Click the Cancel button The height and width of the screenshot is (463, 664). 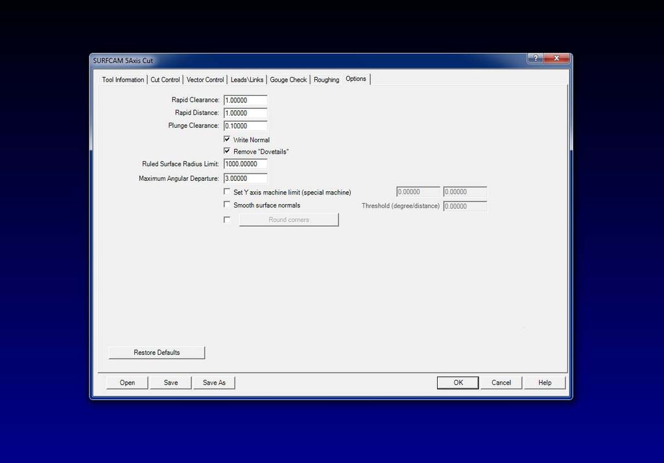click(x=501, y=383)
